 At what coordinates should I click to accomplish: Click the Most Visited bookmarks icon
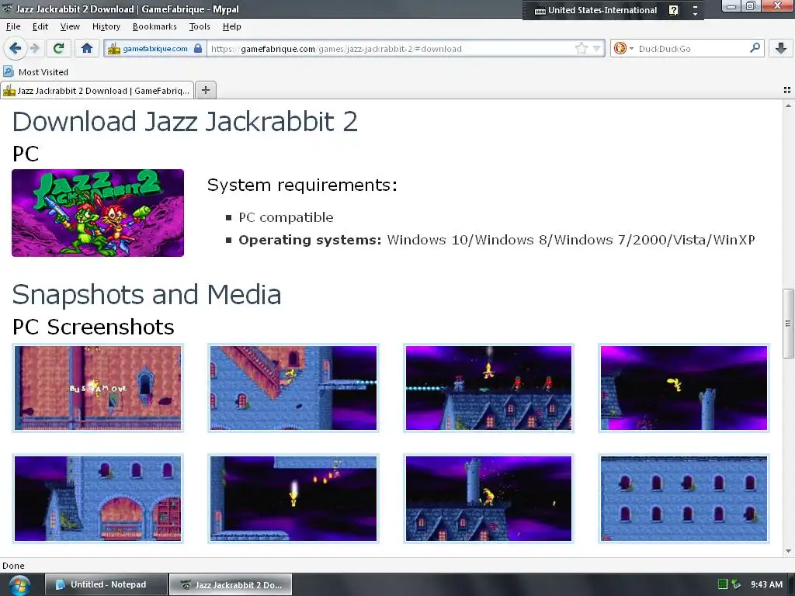[8, 71]
